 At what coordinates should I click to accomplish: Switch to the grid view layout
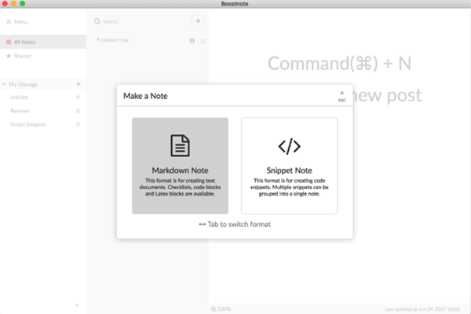coord(192,41)
